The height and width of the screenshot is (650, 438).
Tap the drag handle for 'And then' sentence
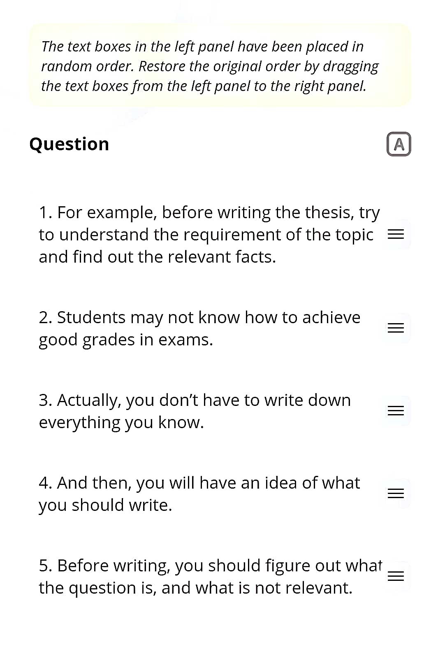pos(396,494)
